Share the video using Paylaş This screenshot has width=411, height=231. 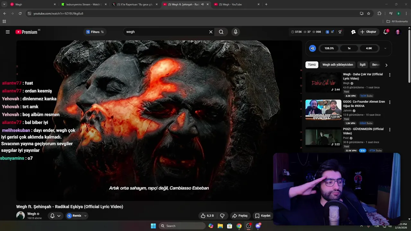coord(240,216)
